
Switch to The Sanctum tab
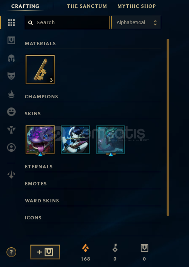87,6
